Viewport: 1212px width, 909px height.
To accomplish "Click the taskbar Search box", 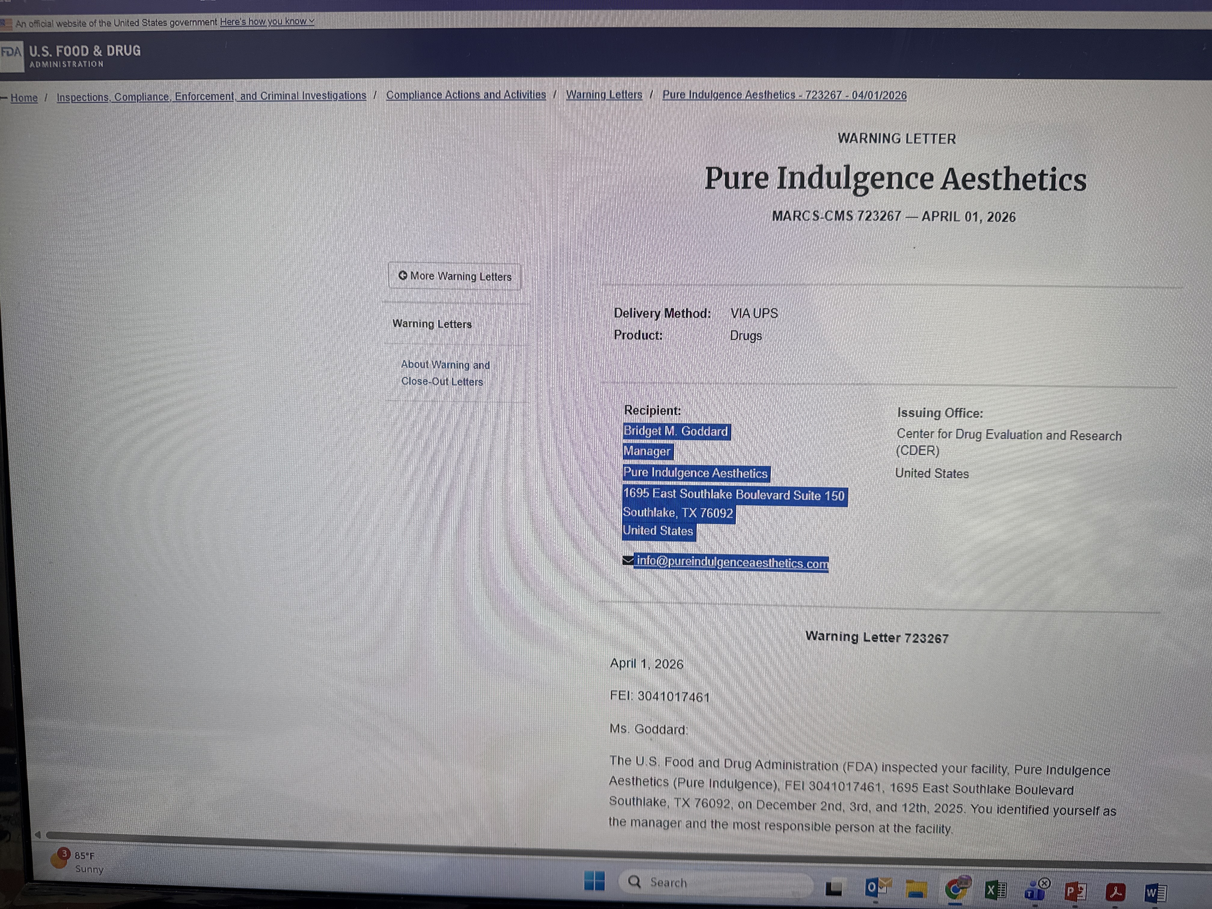I will pyautogui.click(x=716, y=883).
